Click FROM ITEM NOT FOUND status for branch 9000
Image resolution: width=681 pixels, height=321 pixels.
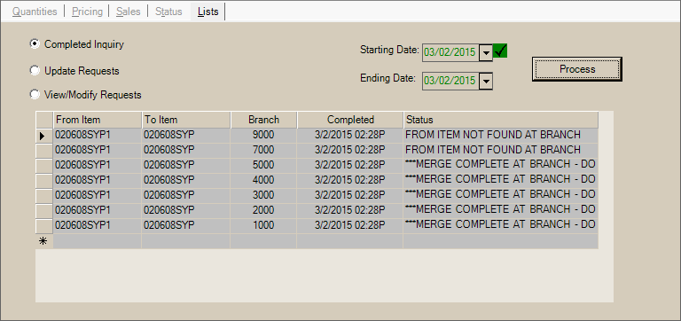click(x=501, y=136)
